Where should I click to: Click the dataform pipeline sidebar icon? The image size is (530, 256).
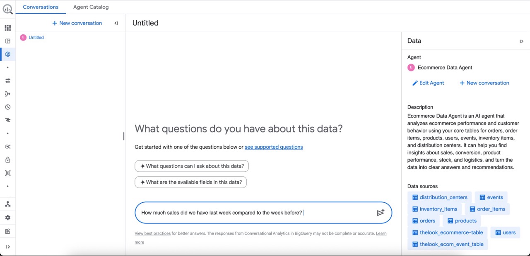tap(7, 94)
